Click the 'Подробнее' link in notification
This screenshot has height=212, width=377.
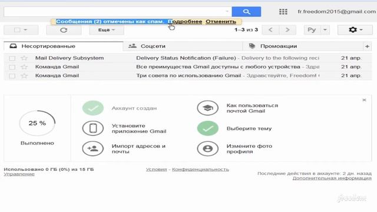pyautogui.click(x=185, y=22)
